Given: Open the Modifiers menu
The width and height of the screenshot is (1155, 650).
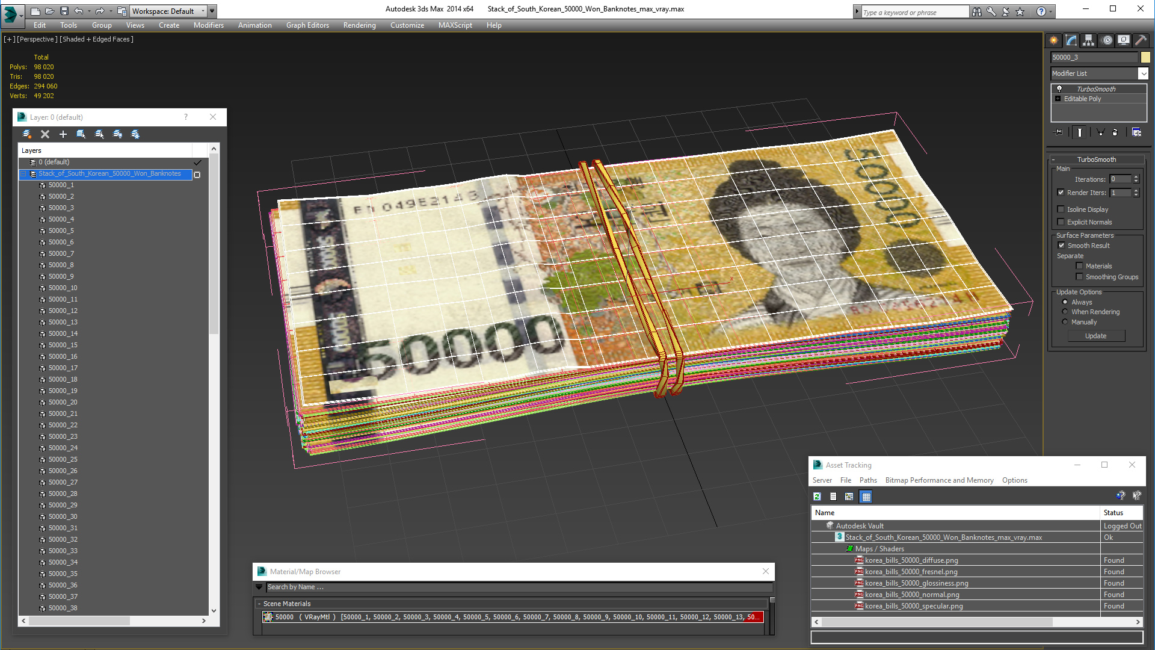Looking at the screenshot, I should (x=208, y=25).
